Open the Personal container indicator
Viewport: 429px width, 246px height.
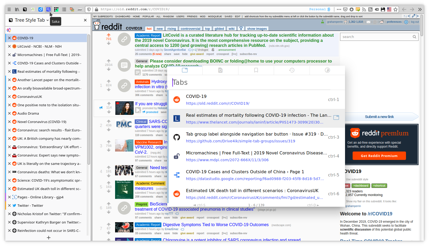[x=320, y=9]
